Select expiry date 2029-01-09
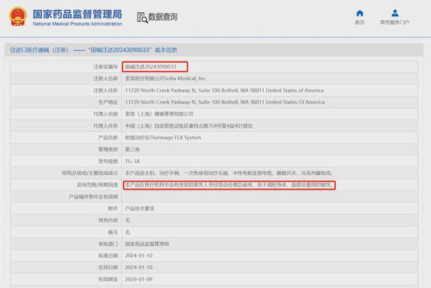Image resolution: width=431 pixels, height=288 pixels. [x=139, y=280]
